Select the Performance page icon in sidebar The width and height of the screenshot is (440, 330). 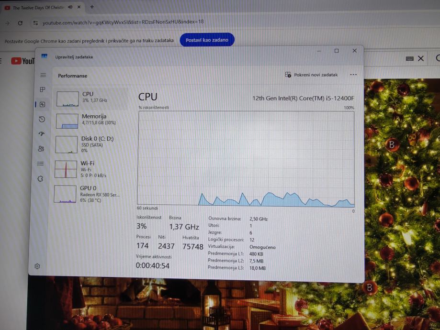click(43, 105)
